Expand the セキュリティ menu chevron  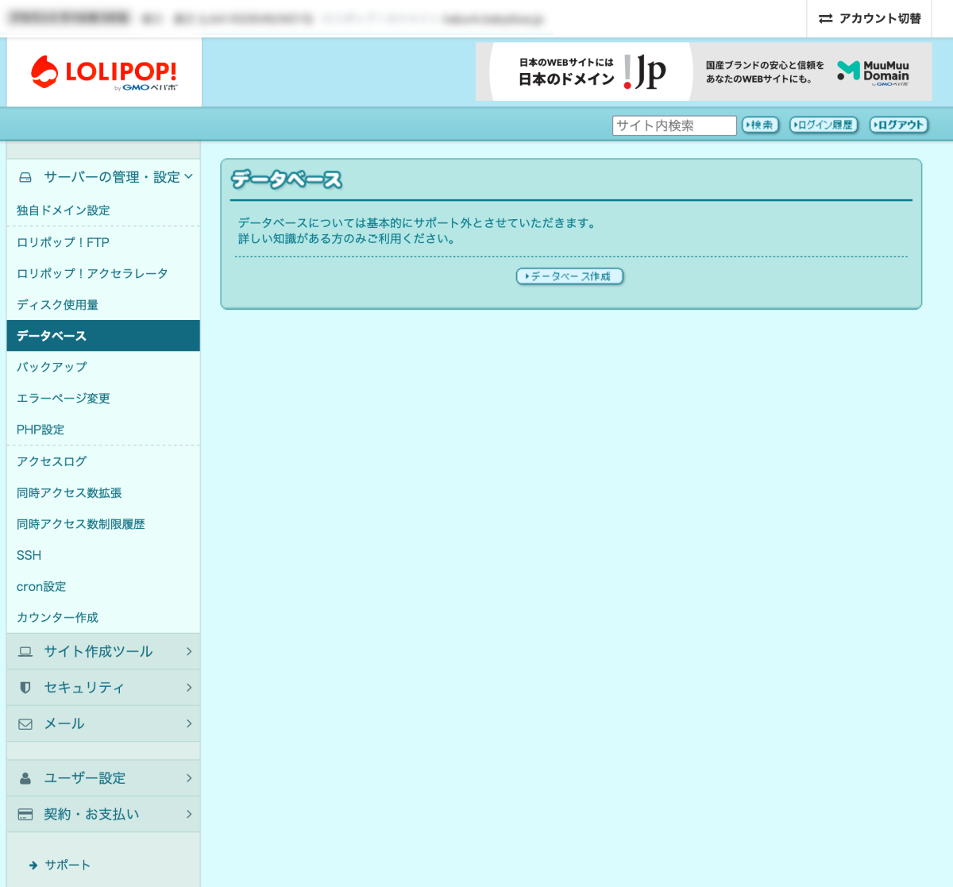[x=188, y=688]
